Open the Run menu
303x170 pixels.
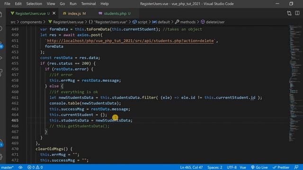tap(73, 4)
